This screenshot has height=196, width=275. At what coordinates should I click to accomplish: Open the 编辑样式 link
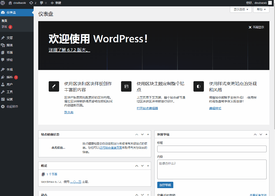click(215, 108)
